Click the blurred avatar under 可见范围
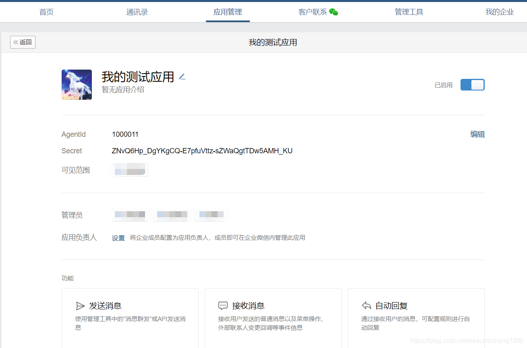Screen dimensions: 527x348 pyautogui.click(x=129, y=170)
